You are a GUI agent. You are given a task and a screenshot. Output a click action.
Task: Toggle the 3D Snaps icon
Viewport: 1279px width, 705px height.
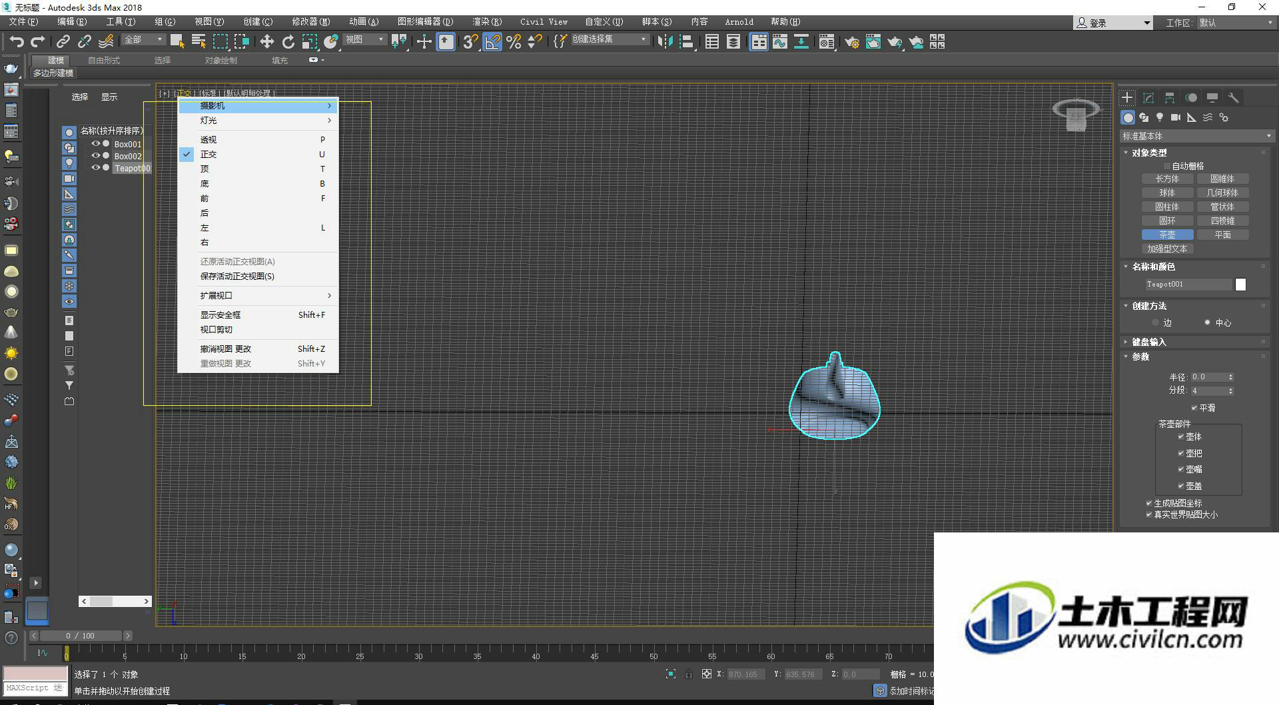click(x=470, y=42)
